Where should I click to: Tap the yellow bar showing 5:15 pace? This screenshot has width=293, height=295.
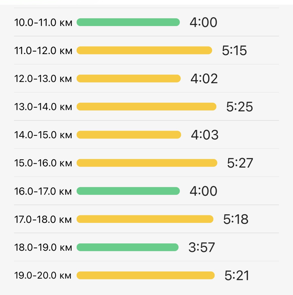tap(144, 50)
